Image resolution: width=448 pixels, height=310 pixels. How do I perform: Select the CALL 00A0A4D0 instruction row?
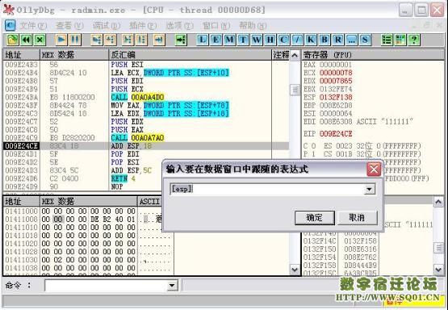[146, 97]
